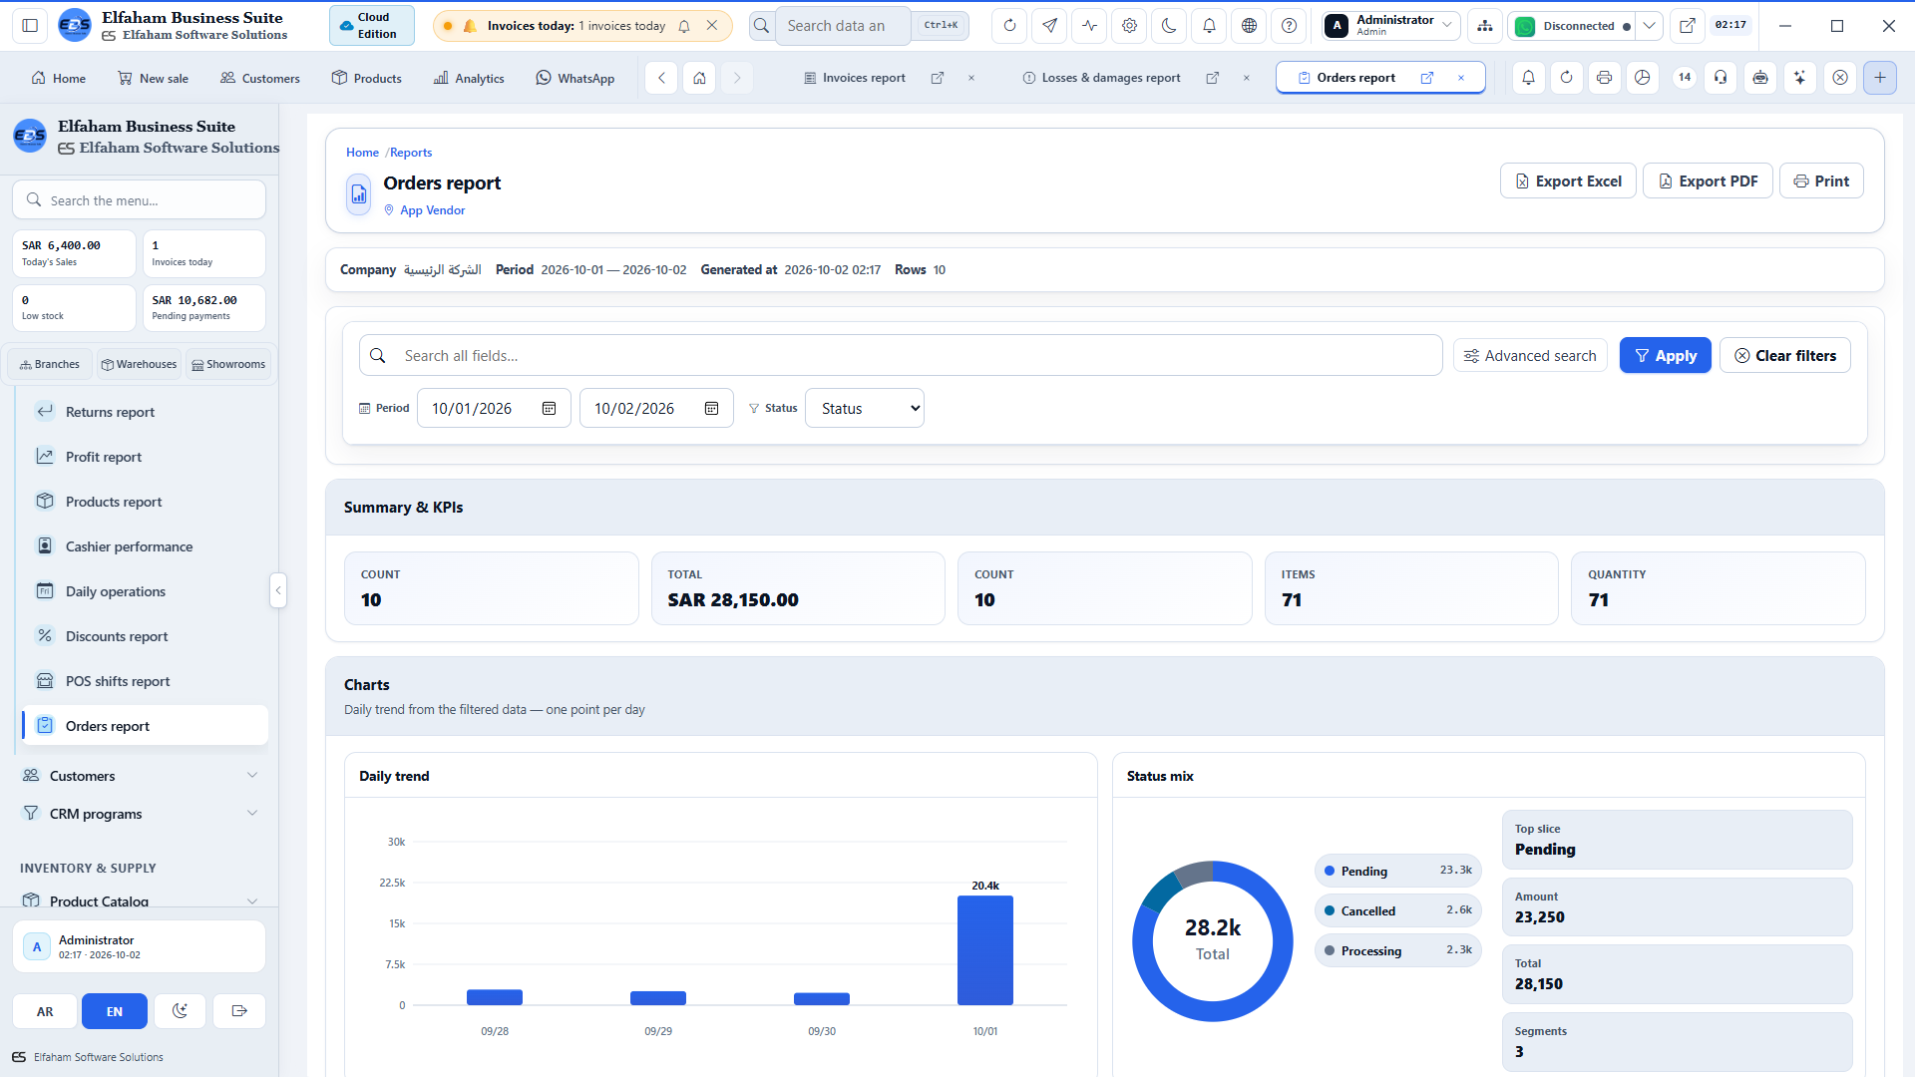Open the activity pulse icon
Image resolution: width=1915 pixels, height=1077 pixels.
pyautogui.click(x=1089, y=26)
